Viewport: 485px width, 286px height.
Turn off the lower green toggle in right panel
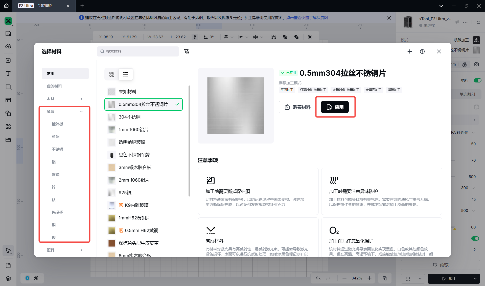pyautogui.click(x=475, y=238)
